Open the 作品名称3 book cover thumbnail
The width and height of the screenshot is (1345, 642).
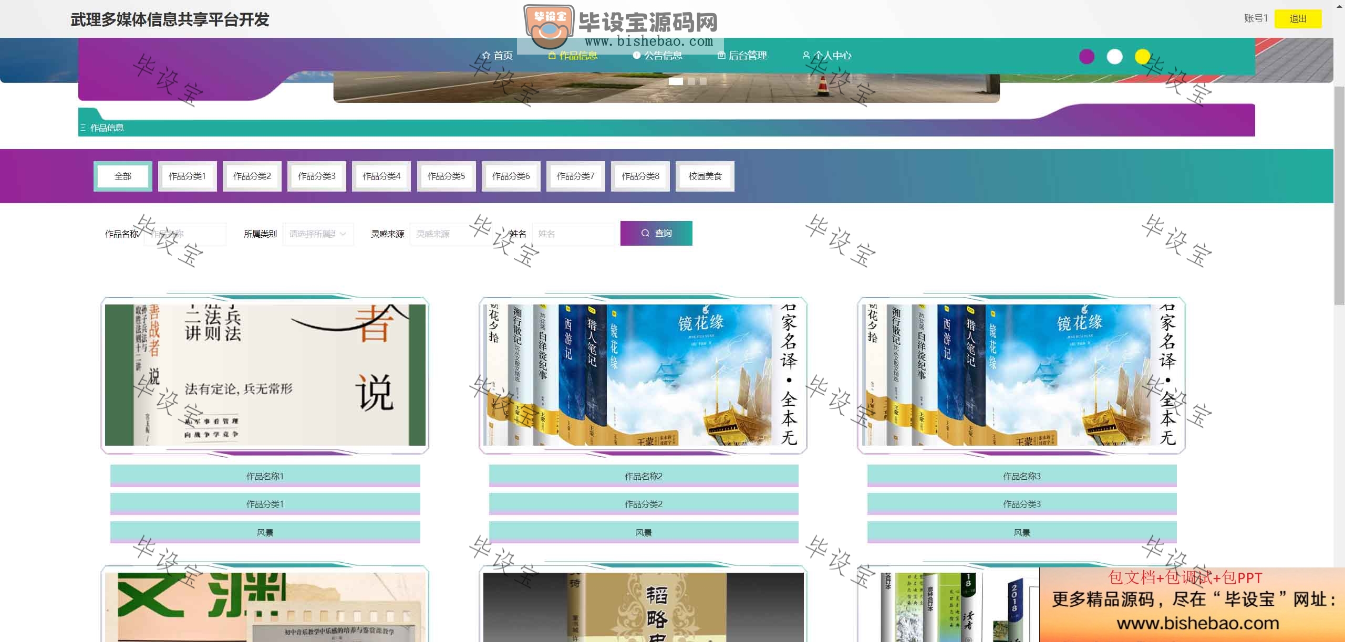(x=1022, y=375)
